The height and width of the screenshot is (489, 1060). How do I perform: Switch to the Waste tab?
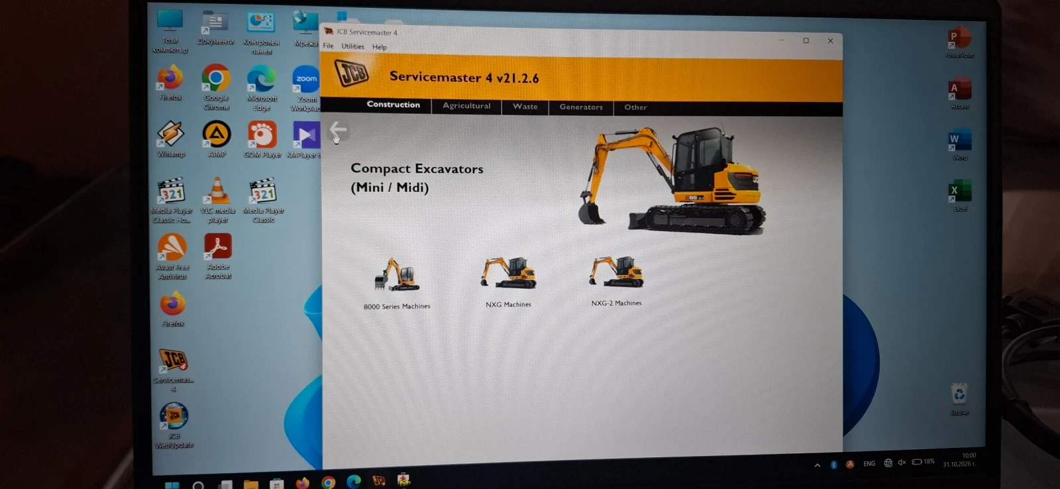point(525,107)
